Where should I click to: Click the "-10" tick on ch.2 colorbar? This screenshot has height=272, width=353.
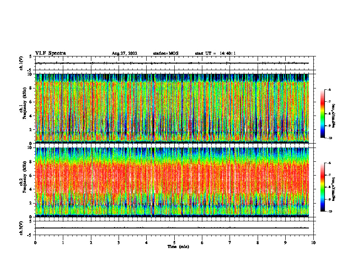329,212
